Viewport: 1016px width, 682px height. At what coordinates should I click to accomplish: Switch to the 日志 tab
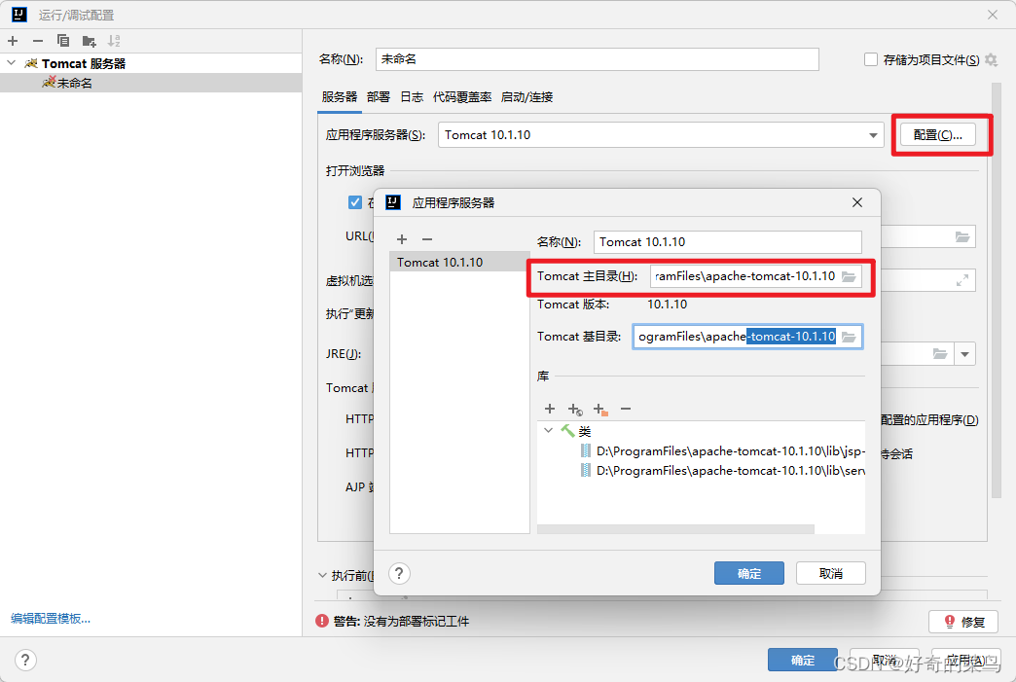click(411, 96)
